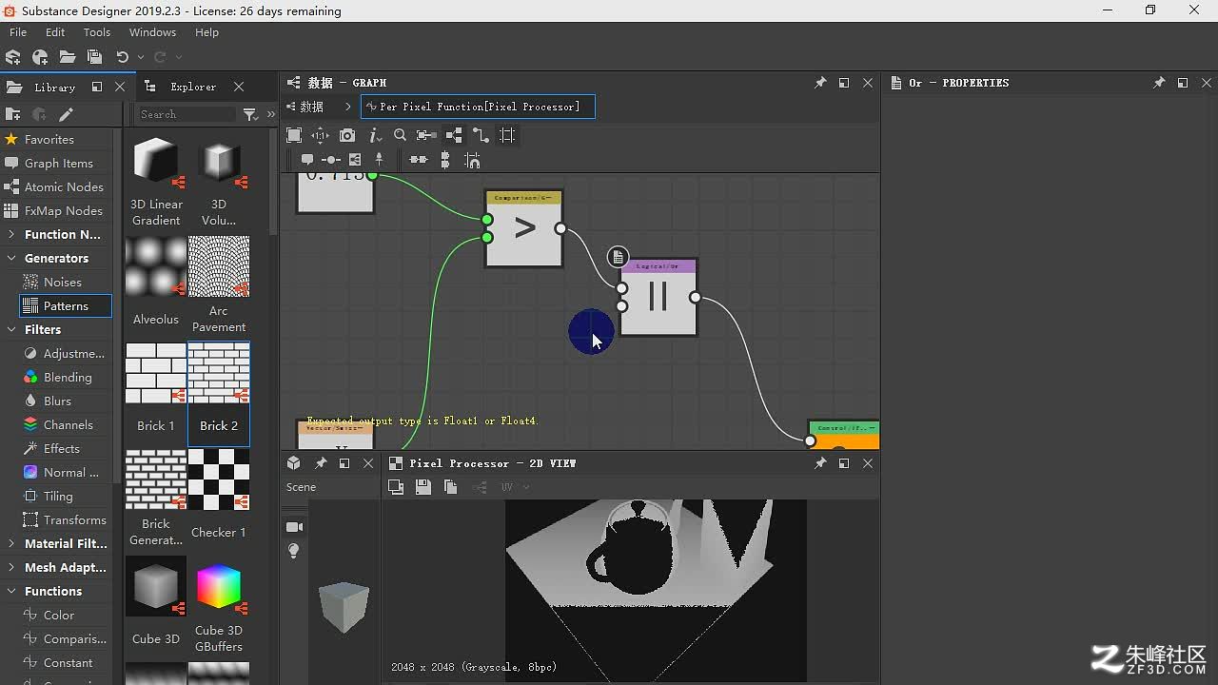The image size is (1218, 685).
Task: Click the copy to clipboard icon in 2D View
Action: (x=451, y=487)
